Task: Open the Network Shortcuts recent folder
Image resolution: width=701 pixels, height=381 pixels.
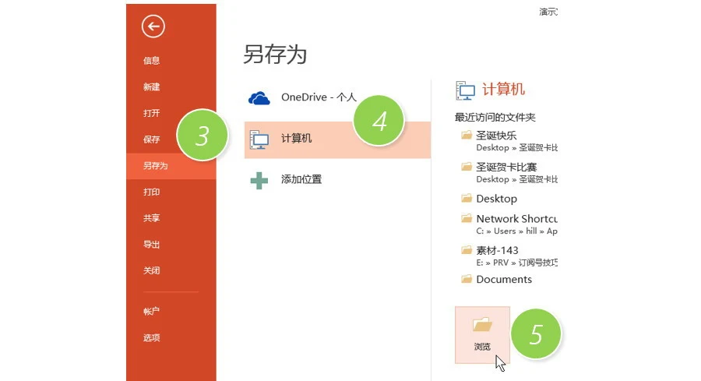Action: (516, 219)
